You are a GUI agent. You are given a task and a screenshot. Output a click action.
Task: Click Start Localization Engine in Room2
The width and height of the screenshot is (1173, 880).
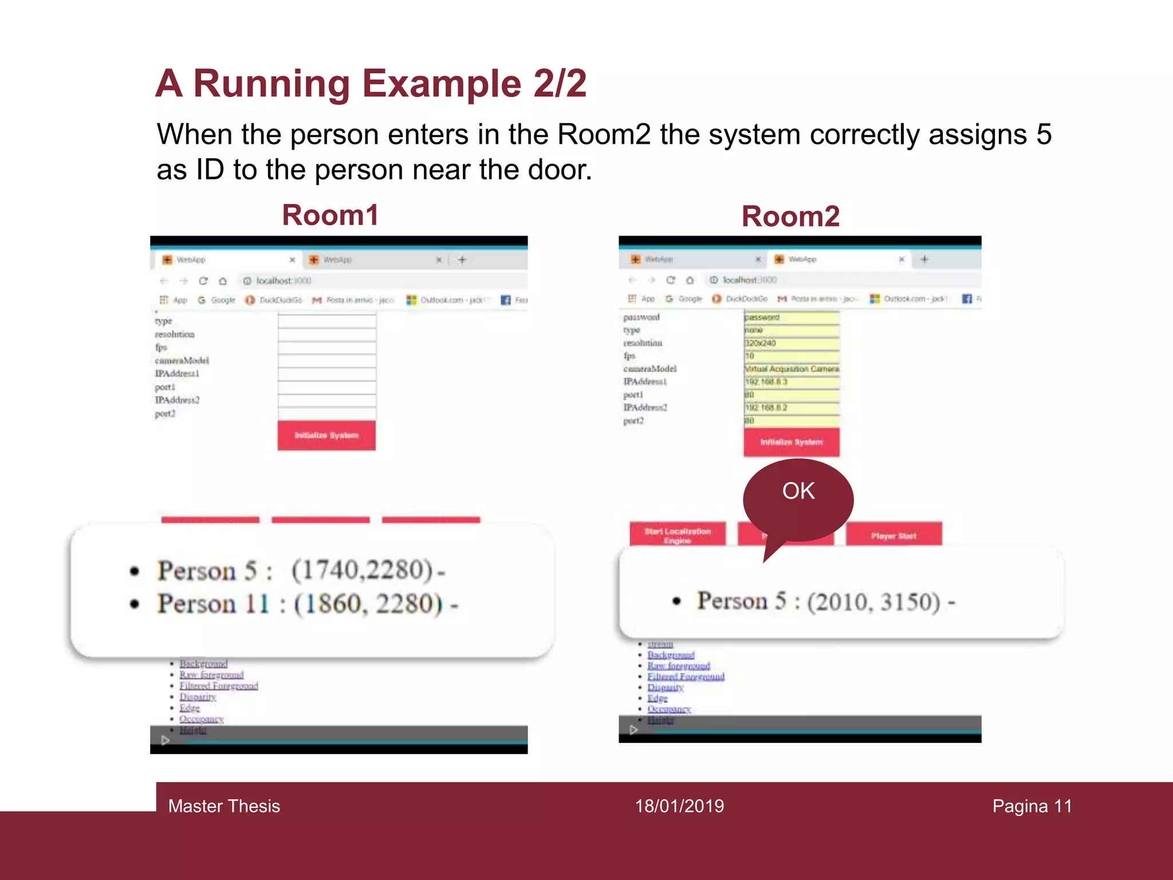pyautogui.click(x=678, y=535)
